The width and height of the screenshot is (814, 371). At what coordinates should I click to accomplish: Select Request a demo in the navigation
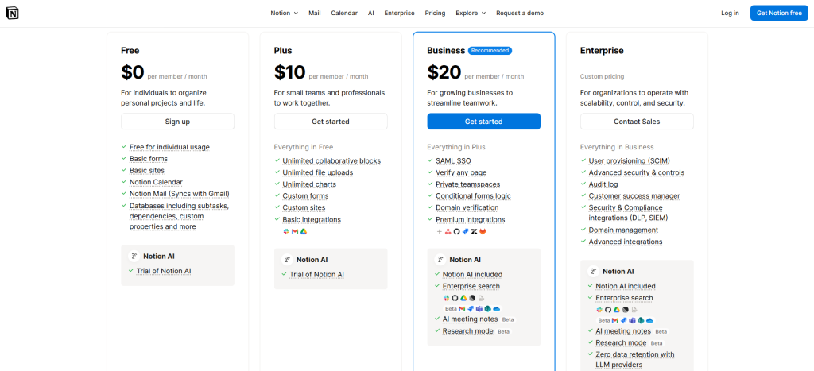pyautogui.click(x=520, y=13)
